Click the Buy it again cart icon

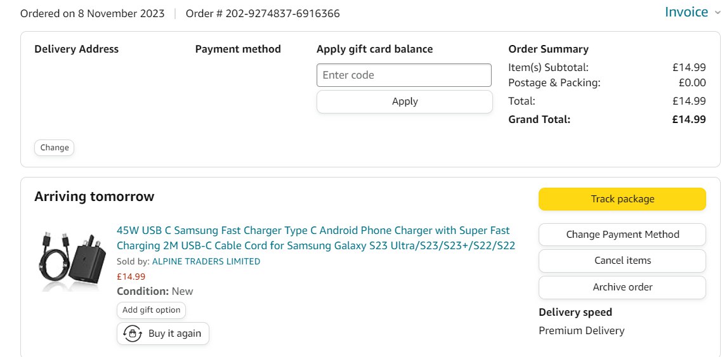pyautogui.click(x=132, y=334)
